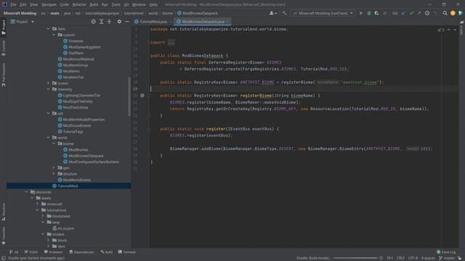Go to next highlighted problem arrow
Screen dimensions: 465x261
tap(455, 30)
